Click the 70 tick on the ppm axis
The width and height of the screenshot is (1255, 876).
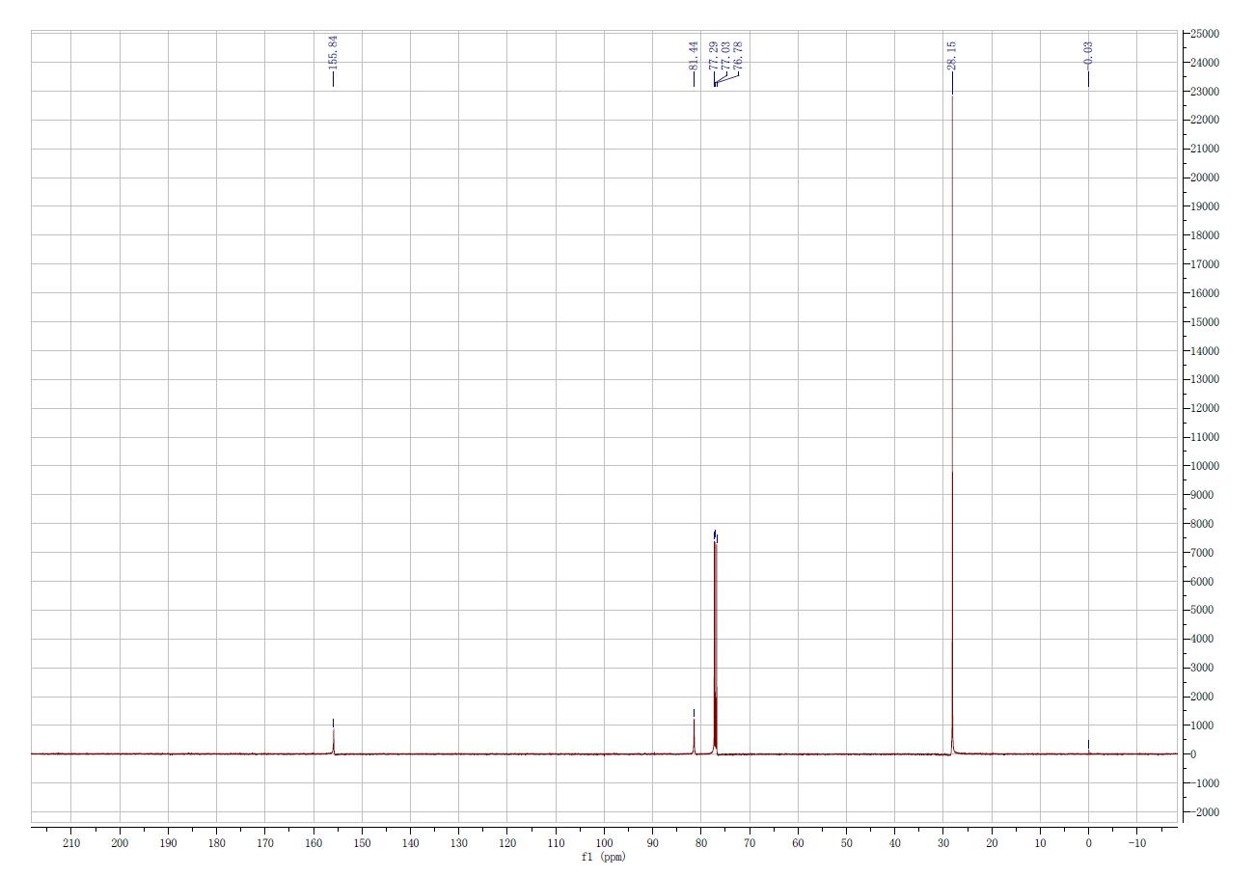pyautogui.click(x=750, y=843)
